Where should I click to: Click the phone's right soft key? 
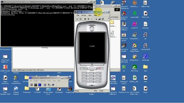pyautogui.click(x=98, y=64)
